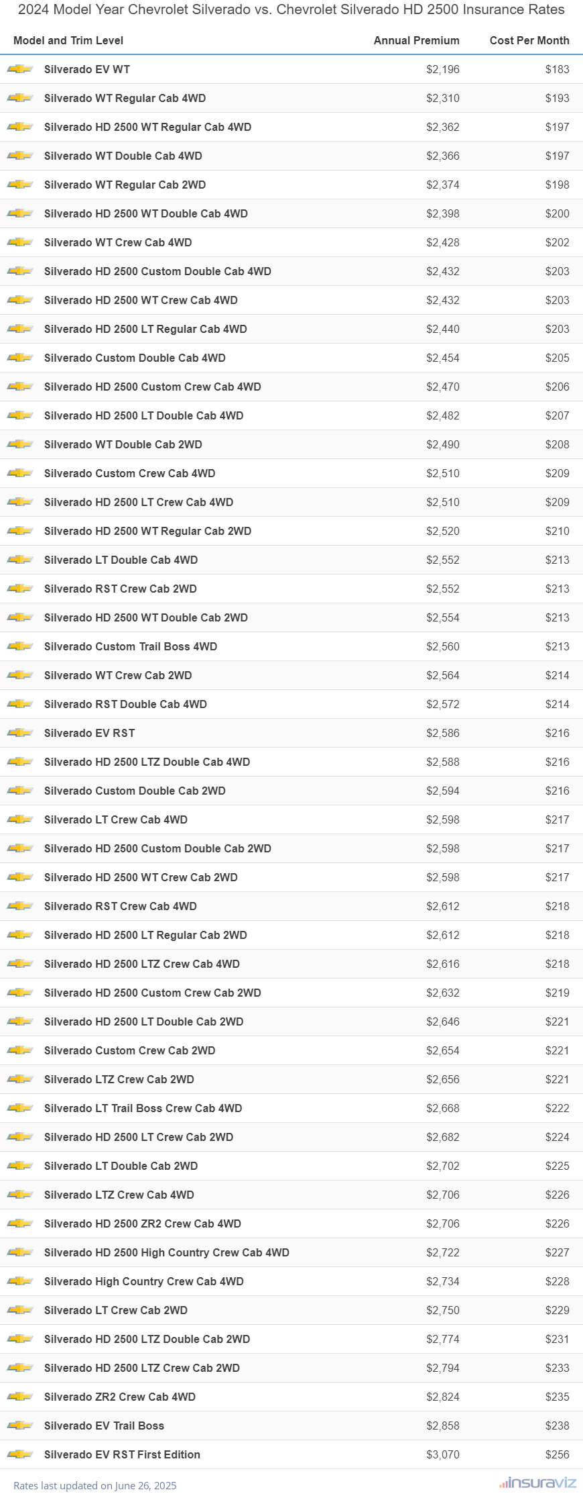Select the Silverado LTZ Crew Cab 4WD name
Screen dimensions: 583x1496
pos(119,1195)
